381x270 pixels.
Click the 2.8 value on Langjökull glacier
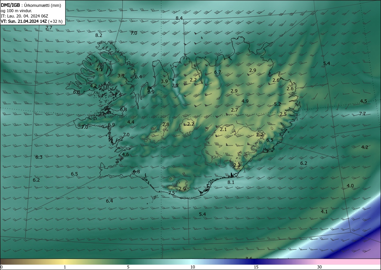pyautogui.click(x=166, y=124)
